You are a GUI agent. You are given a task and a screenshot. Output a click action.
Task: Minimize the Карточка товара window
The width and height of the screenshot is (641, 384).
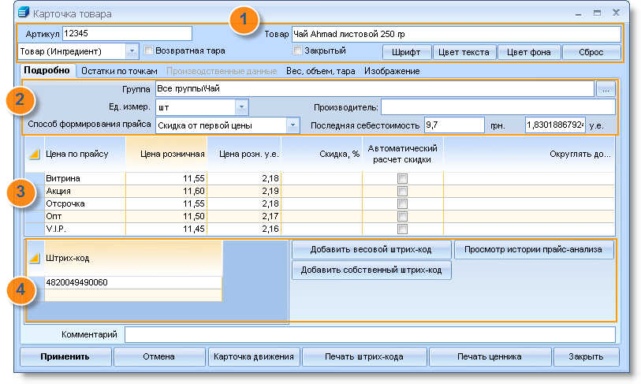click(x=578, y=13)
